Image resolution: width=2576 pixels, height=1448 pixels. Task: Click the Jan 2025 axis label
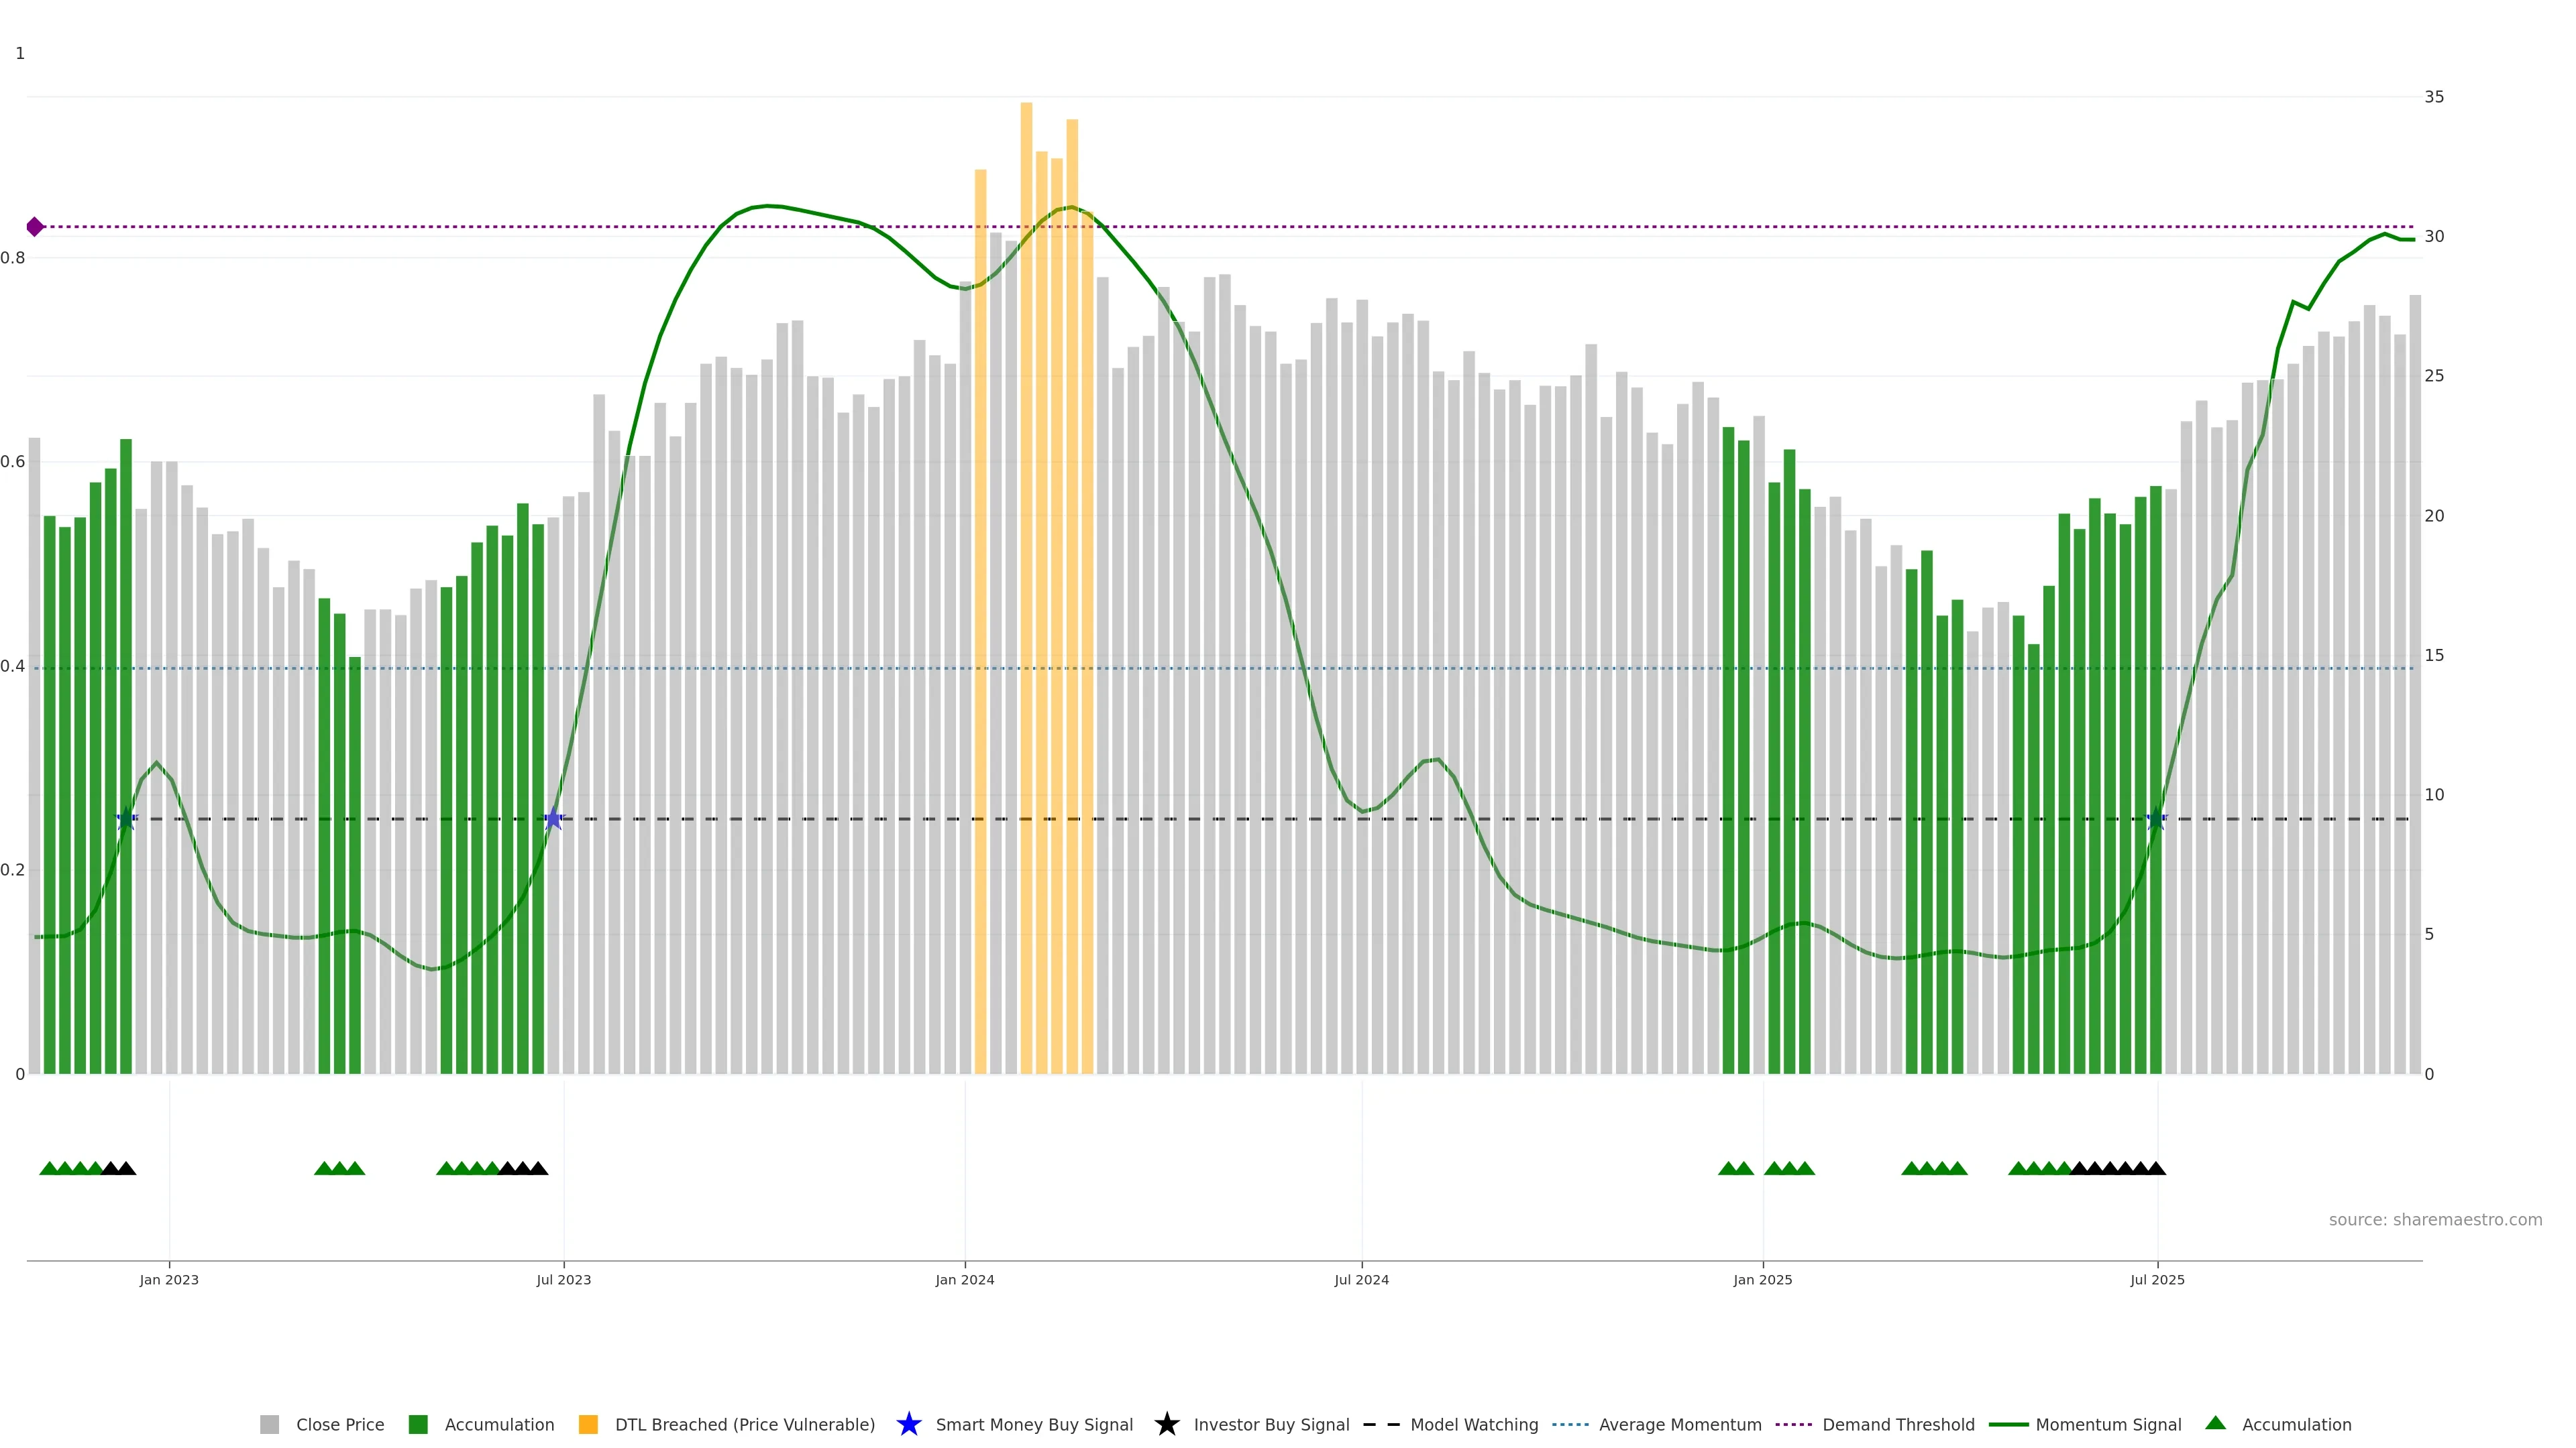coord(1762,1279)
